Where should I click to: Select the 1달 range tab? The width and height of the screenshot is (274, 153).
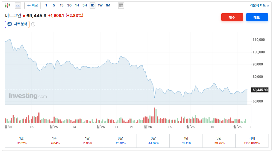[87, 140]
